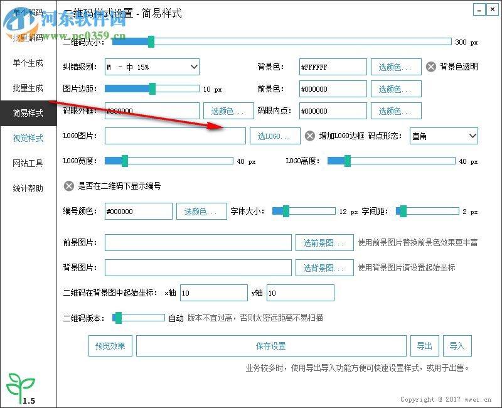This screenshot has height=408, width=502.
Task: Toggle the 增加LOGO边框 add-logo-border option
Action: (310, 136)
